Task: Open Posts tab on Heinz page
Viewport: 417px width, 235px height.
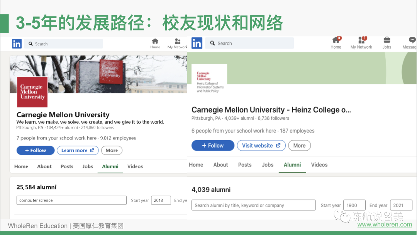Action: [x=245, y=164]
